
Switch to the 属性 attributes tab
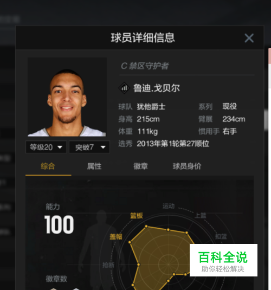(x=94, y=166)
